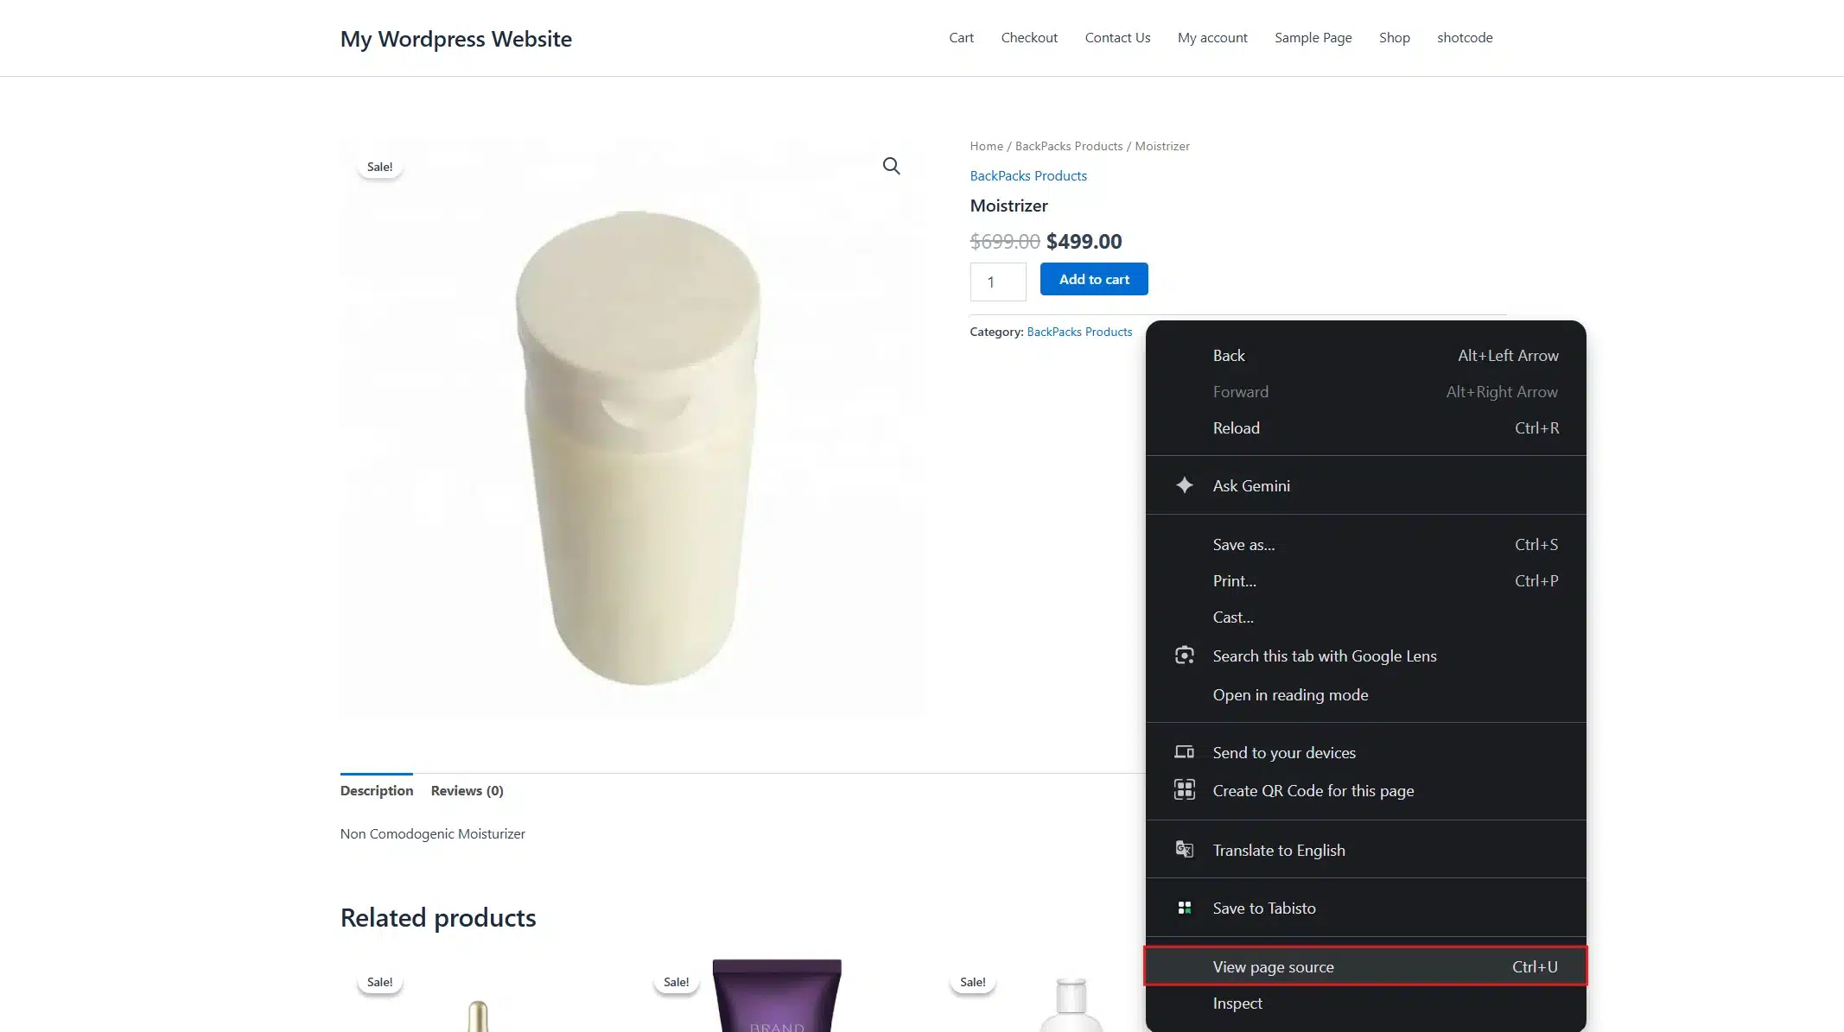This screenshot has width=1844, height=1032.
Task: Select Cast... menu entry
Action: point(1365,617)
